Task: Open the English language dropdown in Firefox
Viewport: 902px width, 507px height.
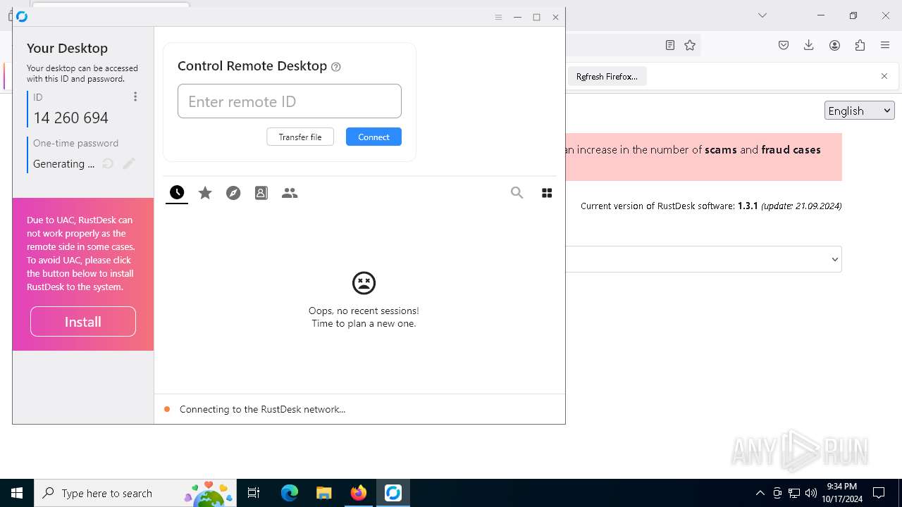Action: (860, 111)
